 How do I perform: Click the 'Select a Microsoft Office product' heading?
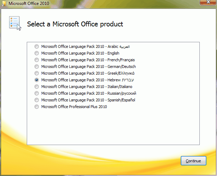(x=75, y=24)
